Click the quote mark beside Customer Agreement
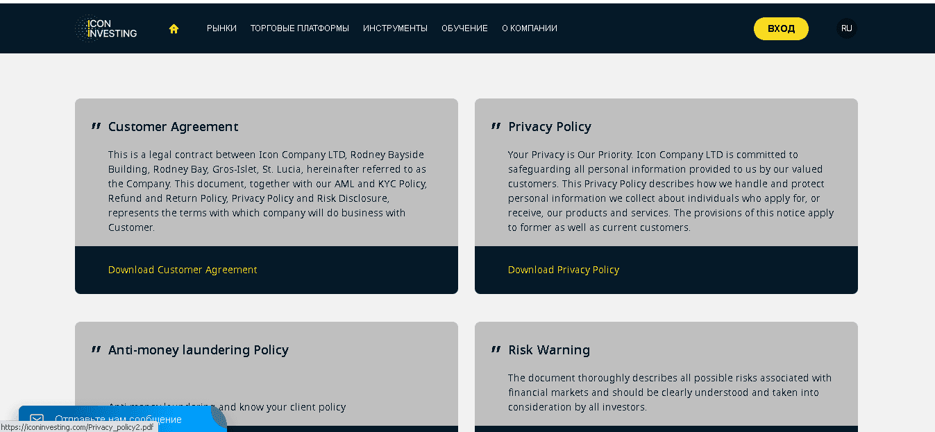The image size is (935, 432). (x=96, y=126)
